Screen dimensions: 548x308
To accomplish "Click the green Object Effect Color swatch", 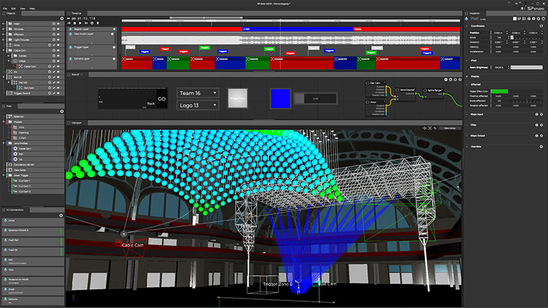I will pos(498,91).
